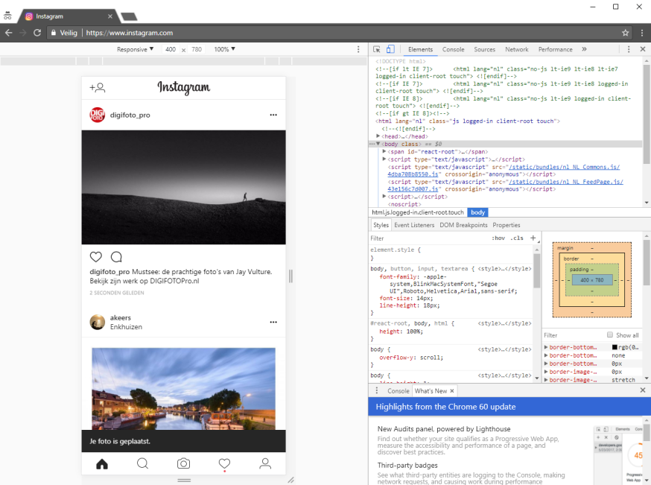The width and height of the screenshot is (651, 485).
Task: Expand the react-root span node
Action: coord(384,151)
